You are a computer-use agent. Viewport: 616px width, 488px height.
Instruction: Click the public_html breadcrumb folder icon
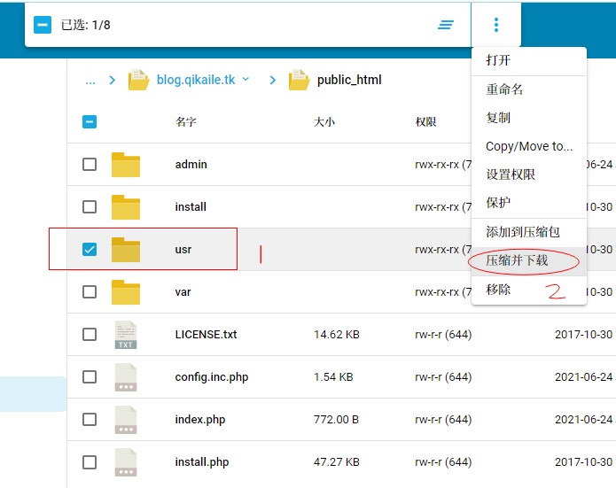tap(299, 80)
